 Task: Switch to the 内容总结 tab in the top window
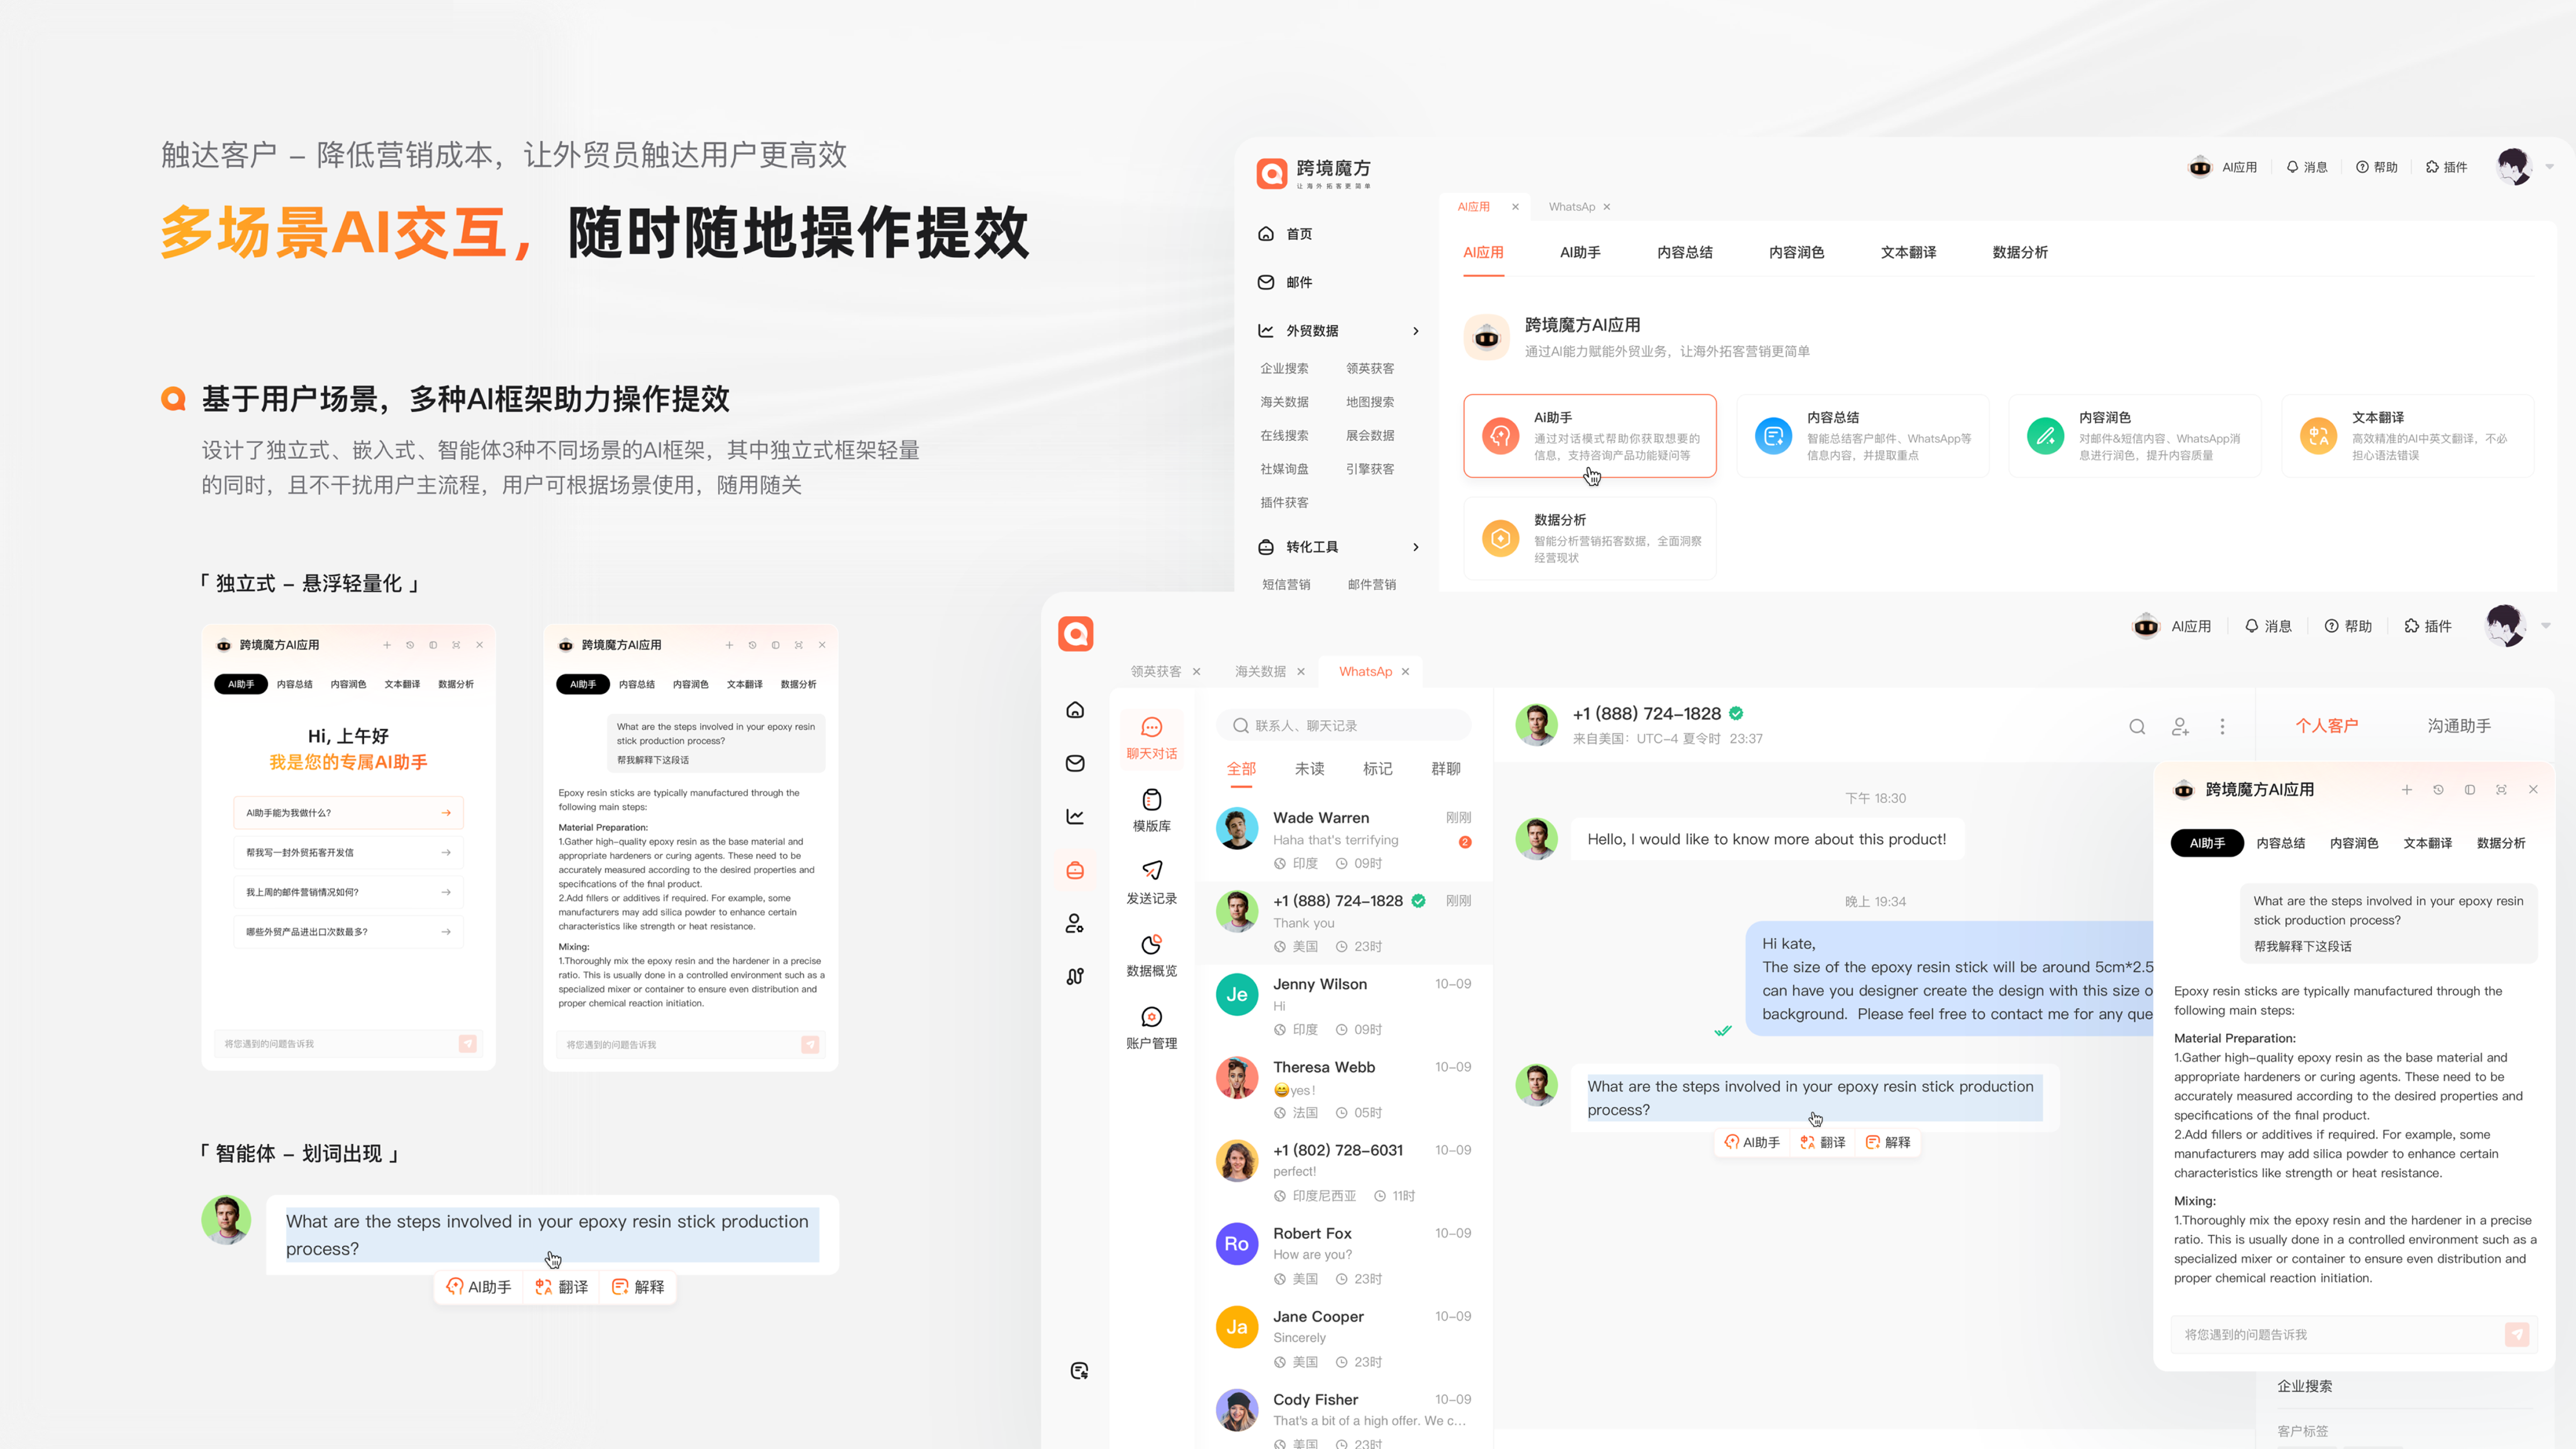1684,253
